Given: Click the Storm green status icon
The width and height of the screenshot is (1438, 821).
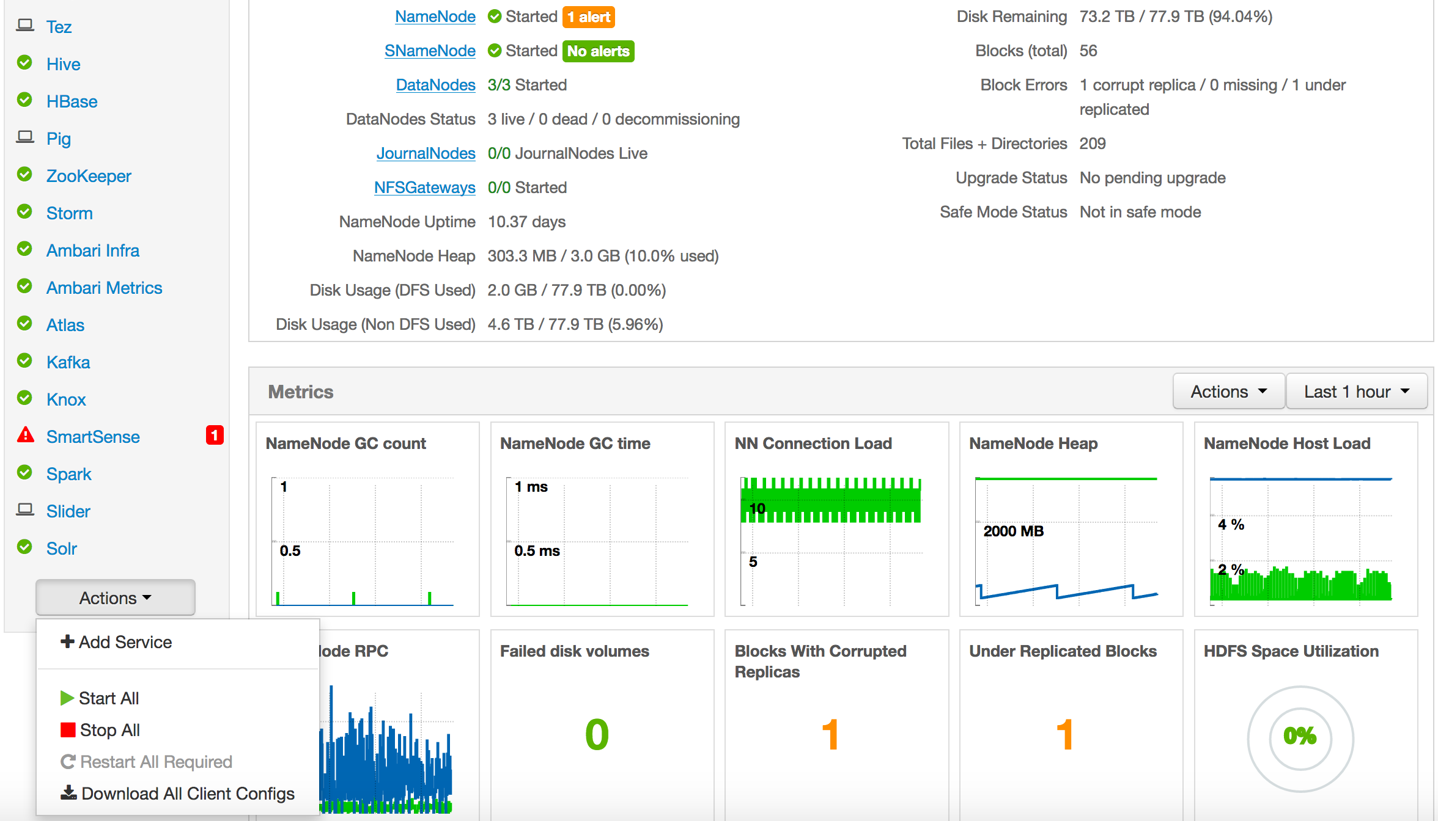Looking at the screenshot, I should [24, 212].
